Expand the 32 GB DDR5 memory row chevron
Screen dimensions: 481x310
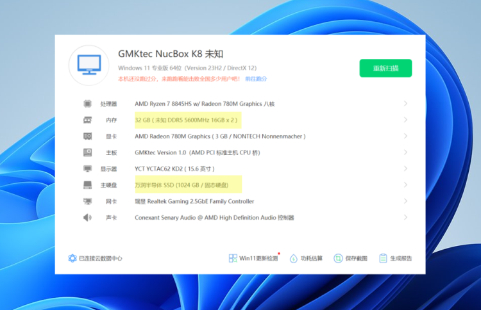coord(405,120)
